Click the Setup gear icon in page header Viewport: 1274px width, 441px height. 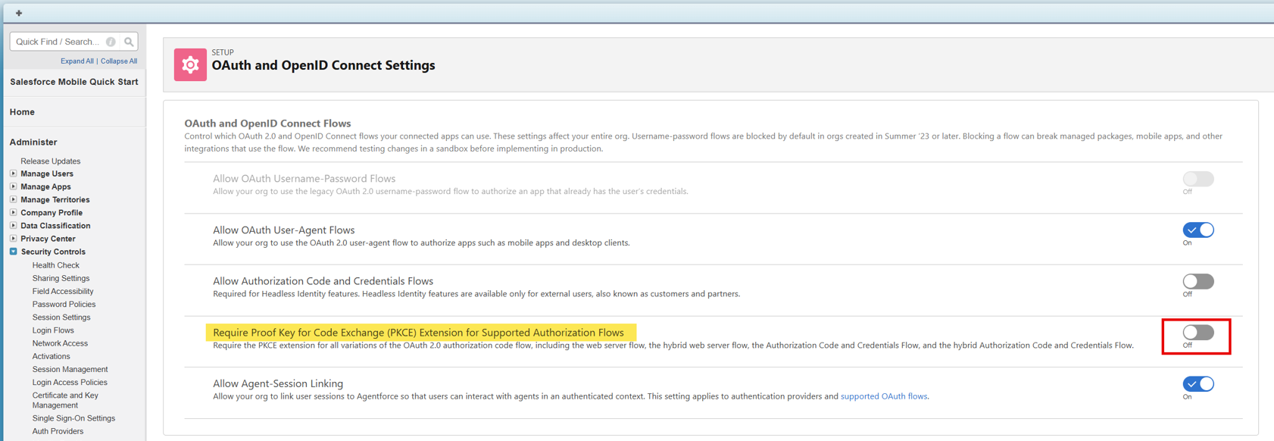190,65
